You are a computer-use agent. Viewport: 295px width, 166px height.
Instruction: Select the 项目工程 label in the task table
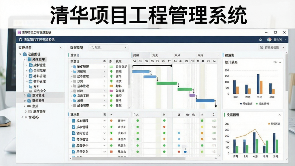[83, 96]
